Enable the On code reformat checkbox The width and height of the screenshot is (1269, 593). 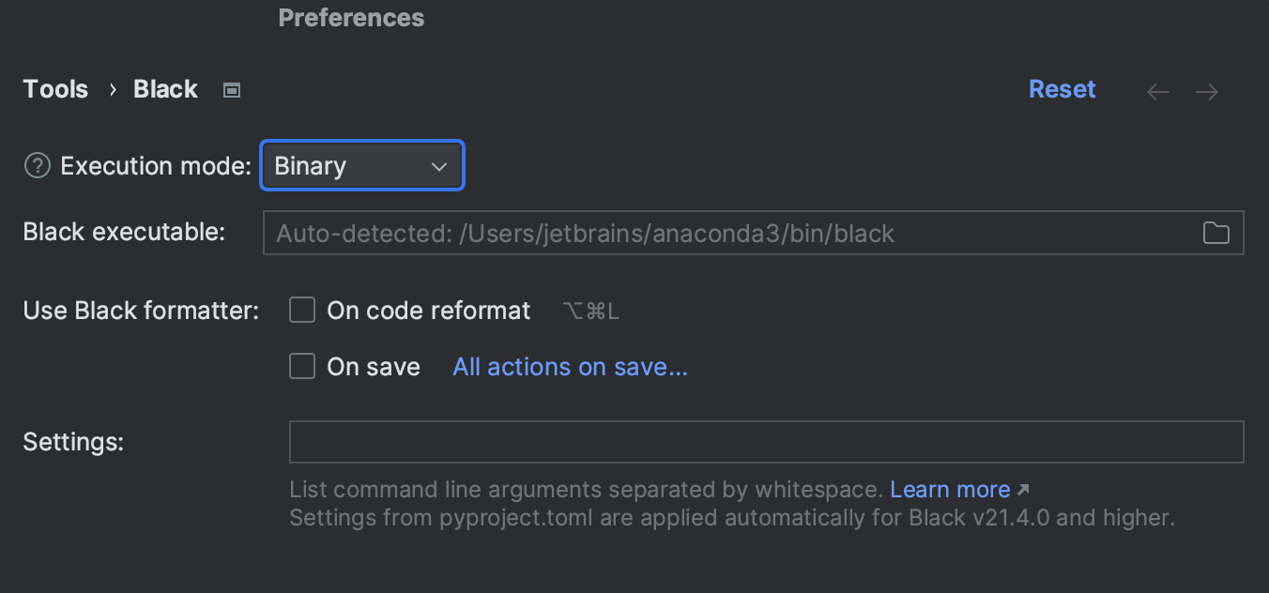click(x=301, y=310)
